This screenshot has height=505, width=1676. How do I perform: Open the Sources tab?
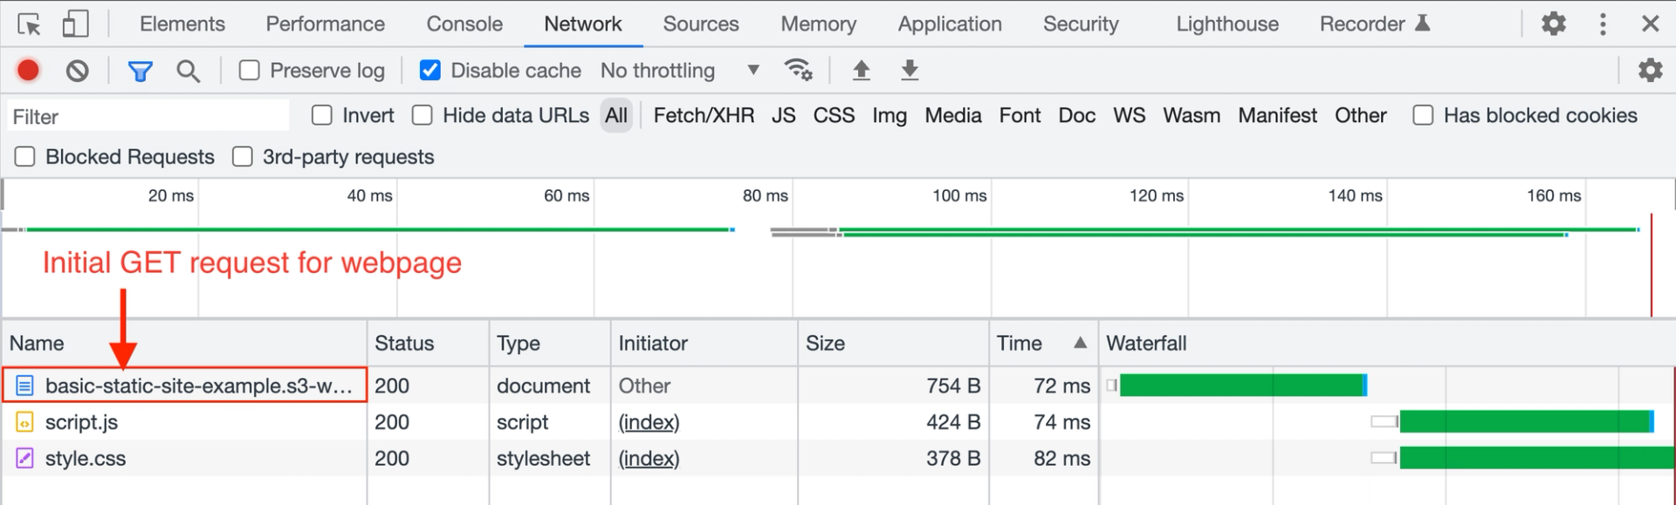701,24
